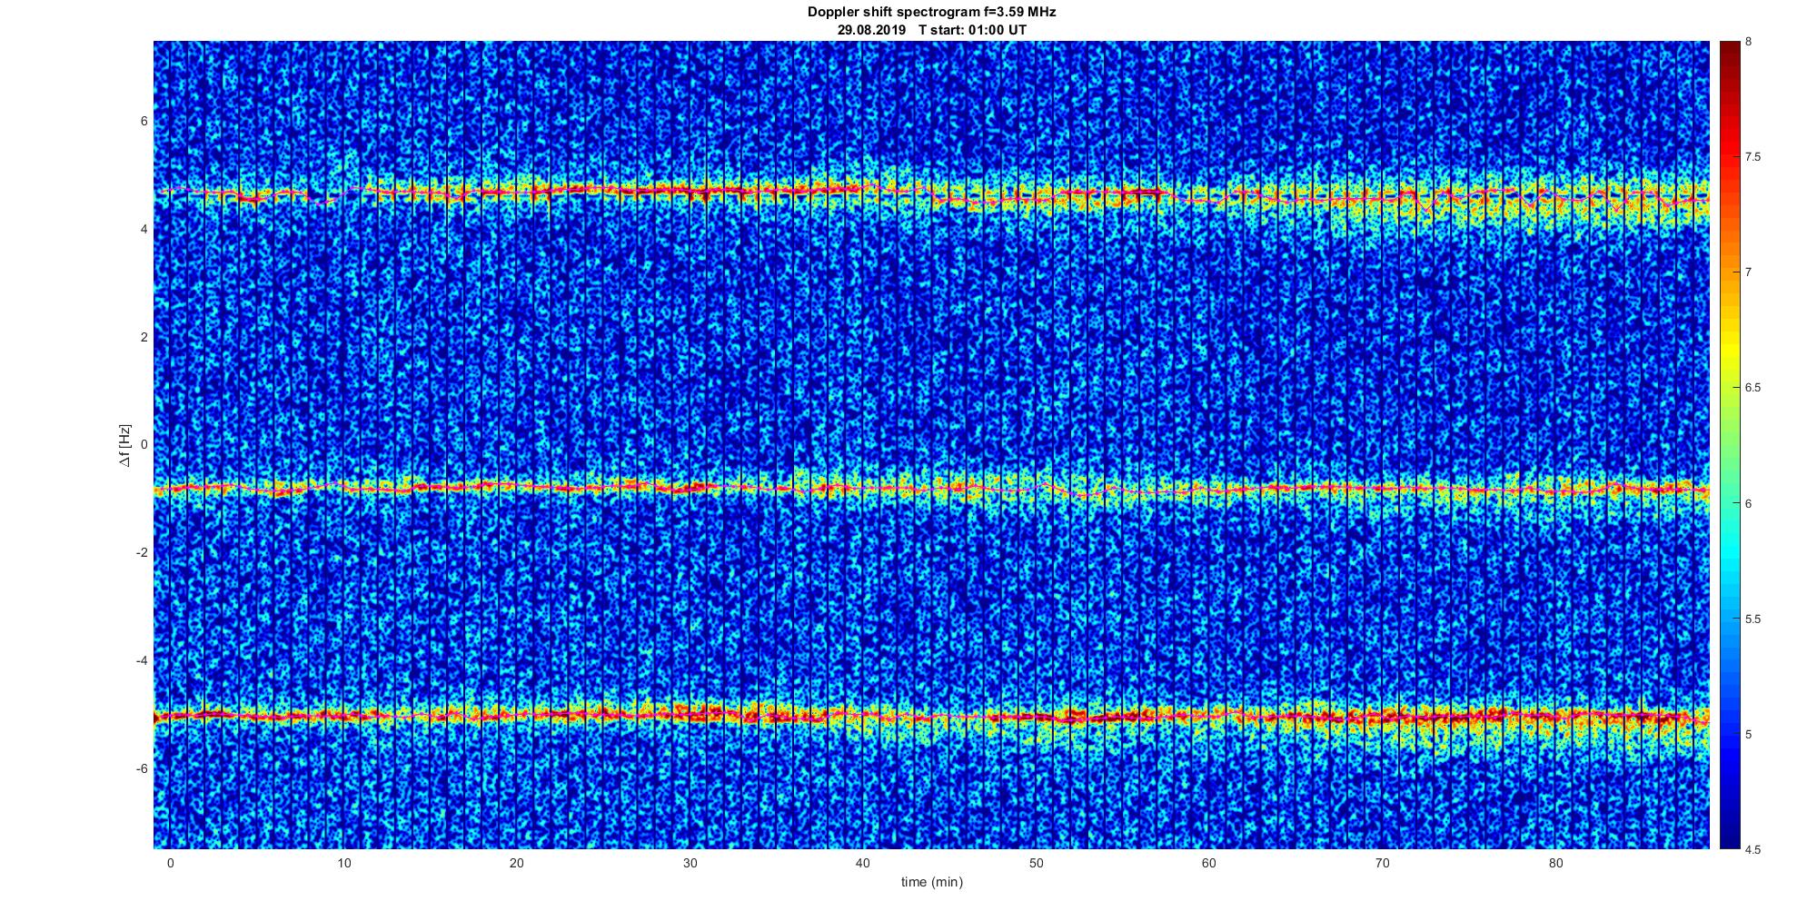Screen dimensions: 1817x911
Task: Click the colorbar tick label '6.5'
Action: 1752,388
